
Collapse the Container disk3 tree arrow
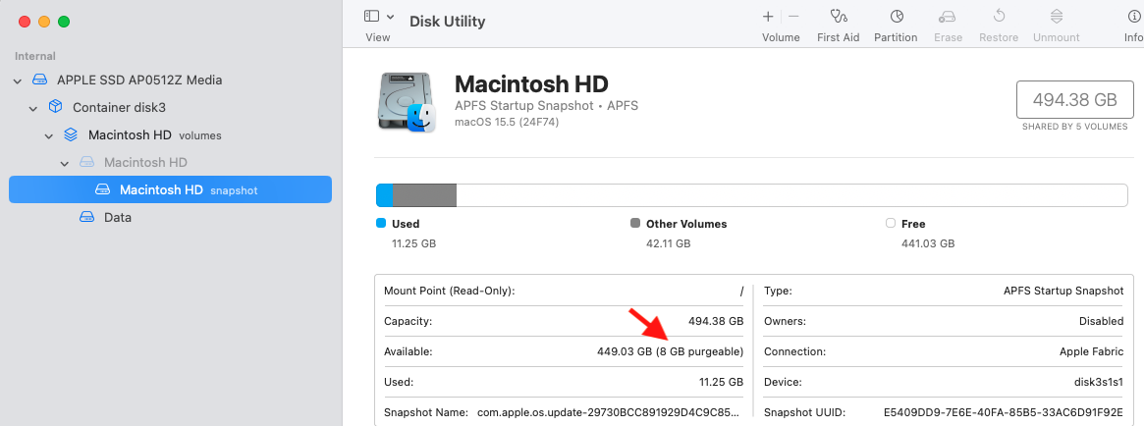(32, 109)
